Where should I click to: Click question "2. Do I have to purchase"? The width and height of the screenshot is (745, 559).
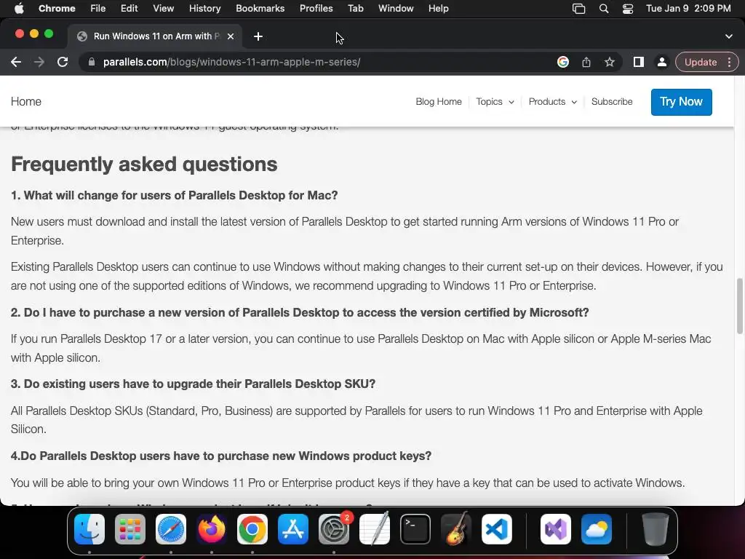[300, 312]
